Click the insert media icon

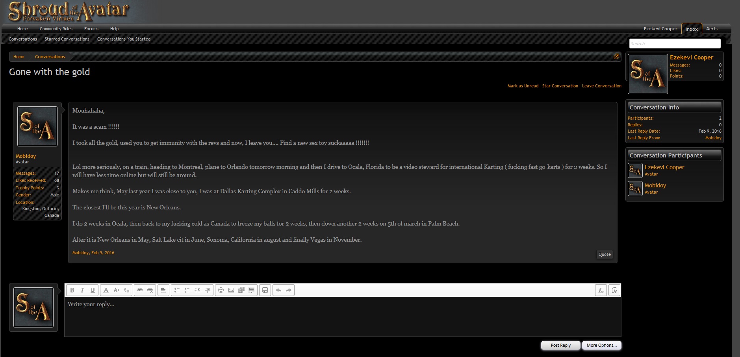pos(241,290)
